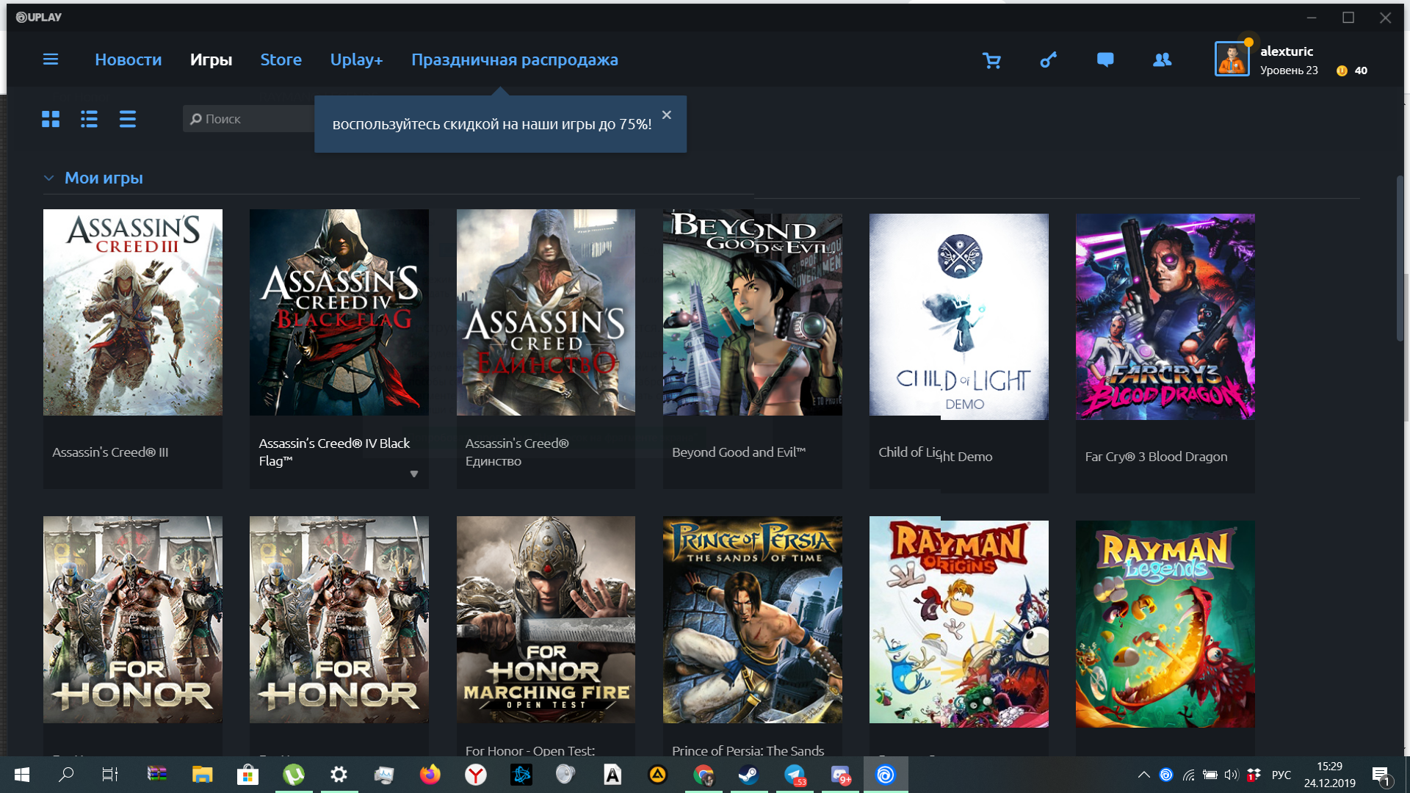
Task: Open Праздничная распродажа tab
Action: pyautogui.click(x=514, y=59)
